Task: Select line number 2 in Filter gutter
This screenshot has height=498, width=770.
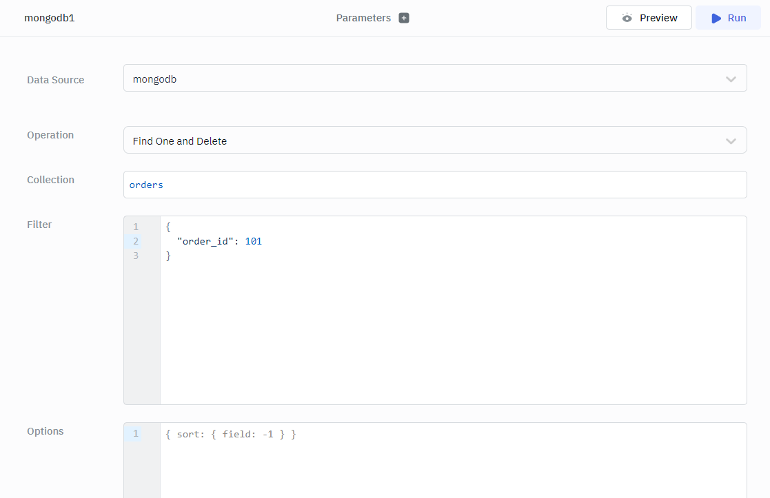Action: click(136, 241)
